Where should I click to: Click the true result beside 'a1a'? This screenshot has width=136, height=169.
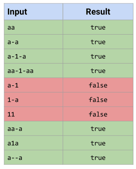click(x=98, y=143)
